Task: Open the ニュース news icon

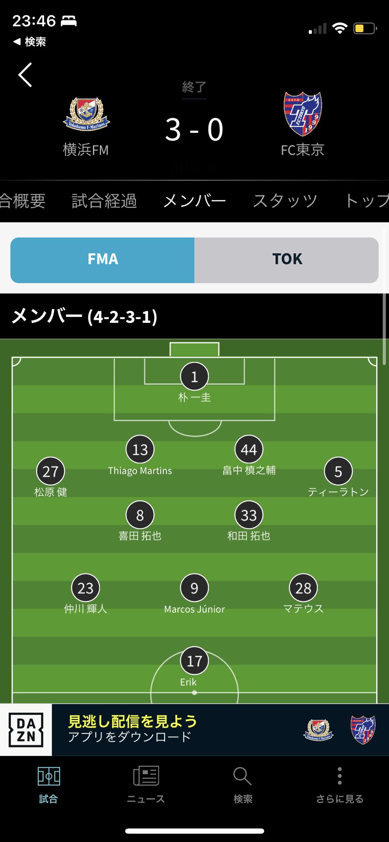Action: (x=146, y=777)
